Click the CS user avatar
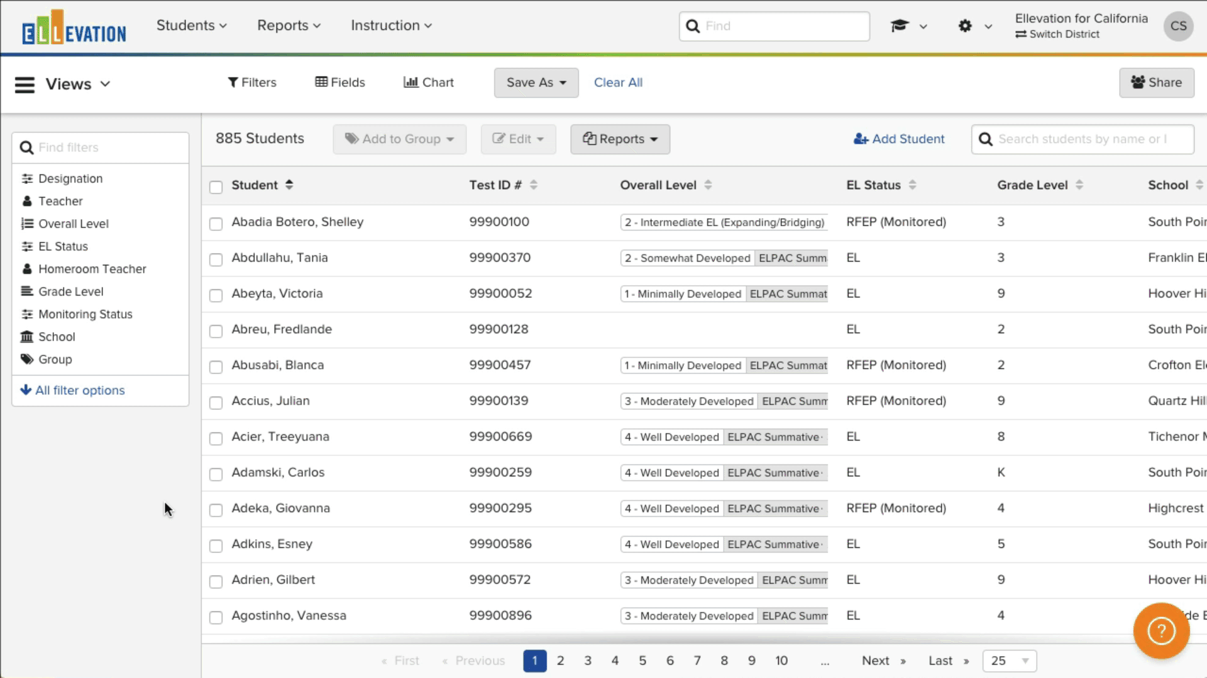Screen dimensions: 1207x678 (1178, 26)
